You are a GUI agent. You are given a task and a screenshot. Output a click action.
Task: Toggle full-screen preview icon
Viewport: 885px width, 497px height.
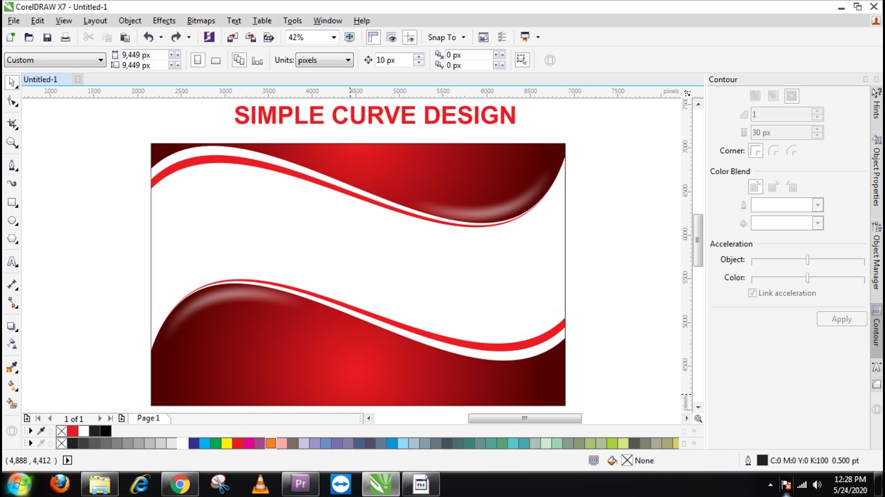tap(349, 37)
